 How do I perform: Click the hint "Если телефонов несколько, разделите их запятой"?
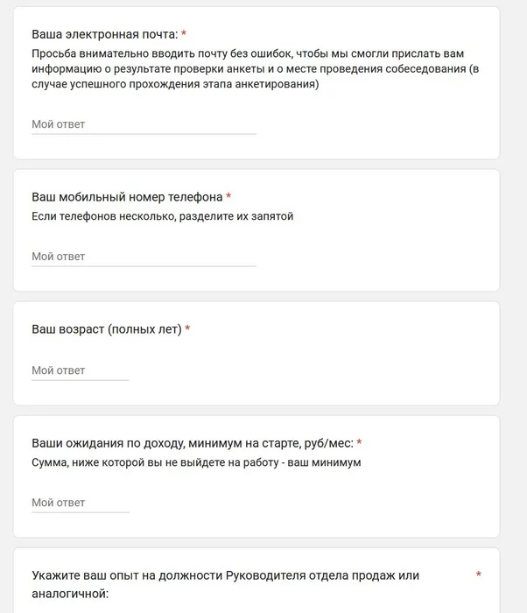point(162,216)
